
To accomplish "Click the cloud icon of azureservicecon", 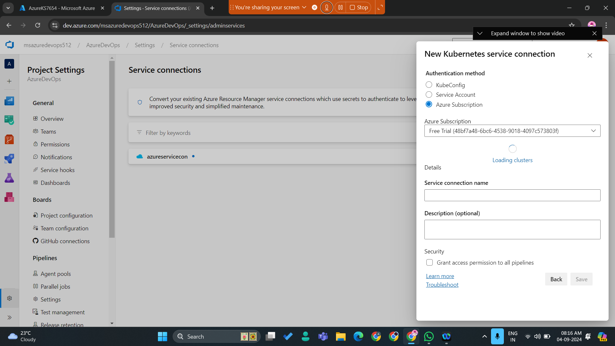I will point(140,157).
